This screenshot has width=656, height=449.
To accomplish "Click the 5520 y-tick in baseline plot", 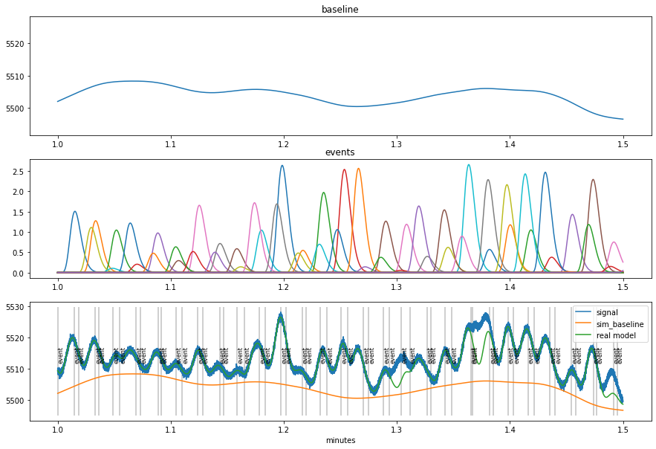I will coord(15,44).
